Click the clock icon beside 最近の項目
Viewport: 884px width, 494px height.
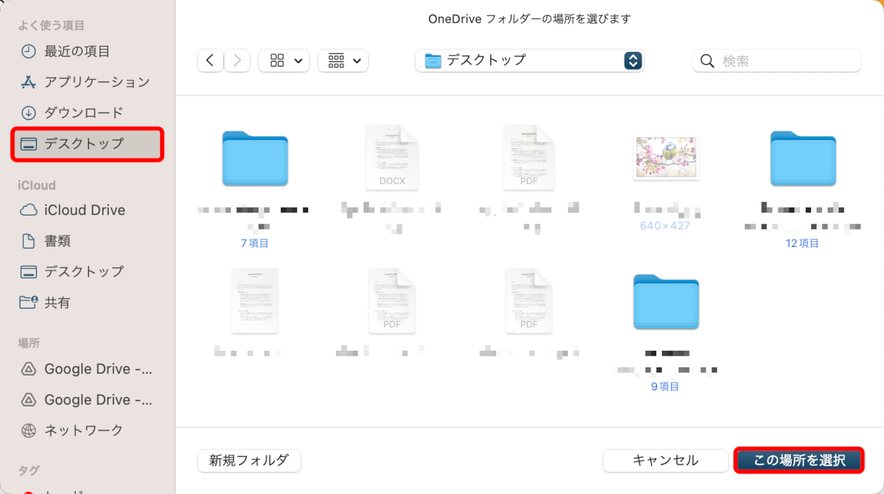click(28, 51)
